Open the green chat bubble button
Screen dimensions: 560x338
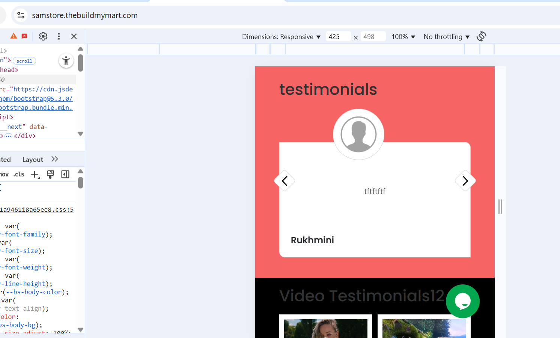click(463, 301)
